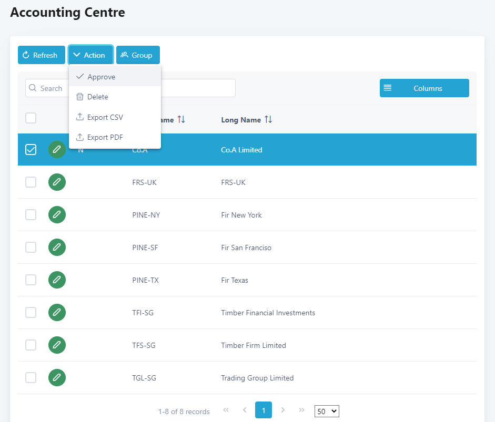Screen dimensions: 495x422
Task: Edit the Trading Group Limited record
Action: [x=57, y=378]
